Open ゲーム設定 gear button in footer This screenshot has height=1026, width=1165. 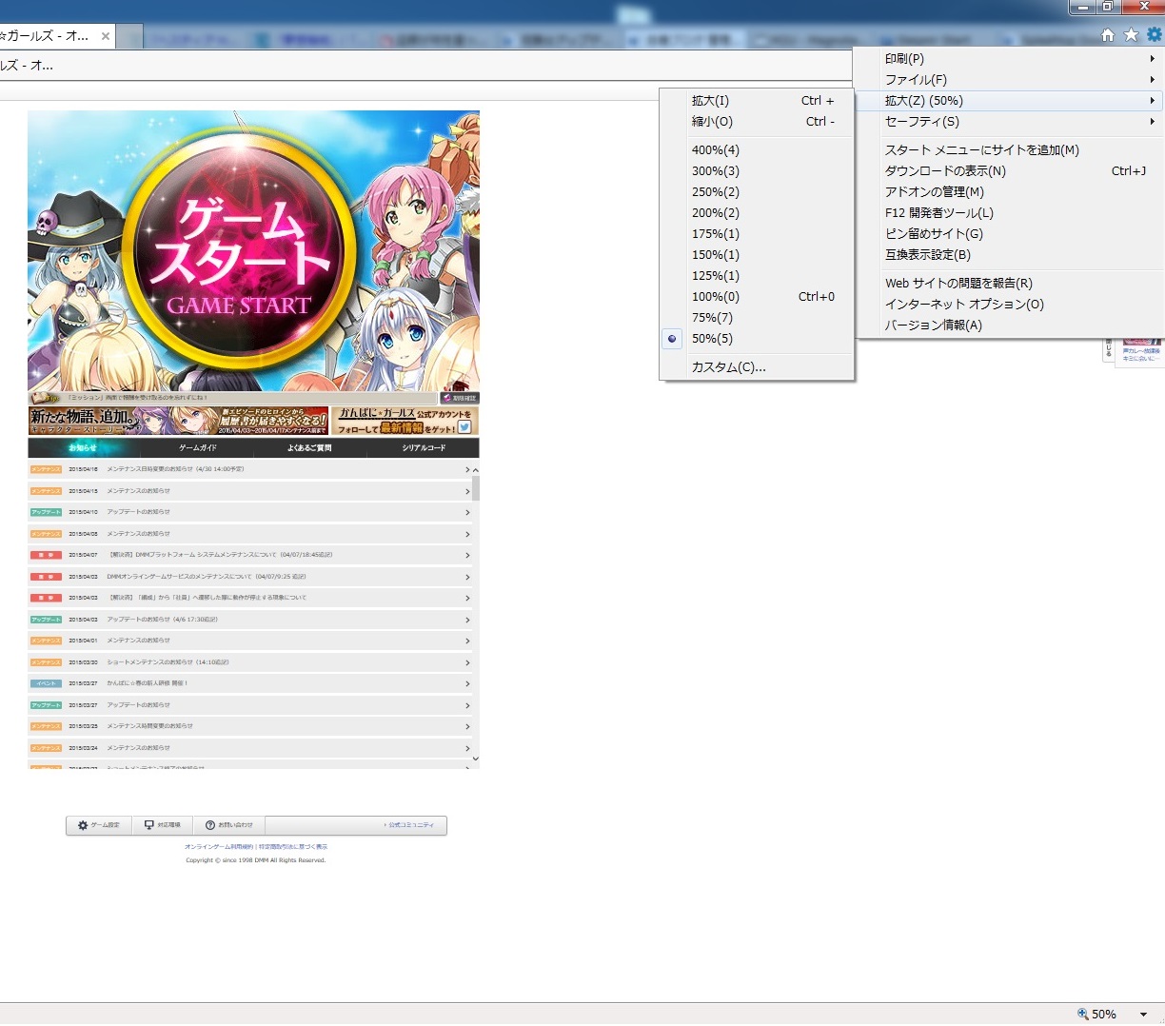[99, 825]
